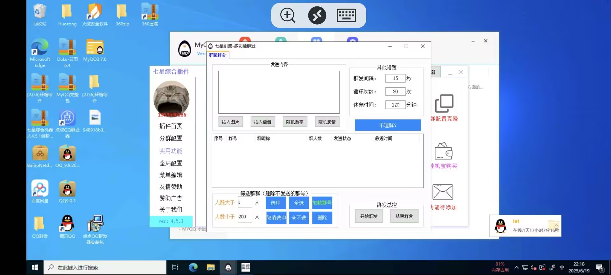Open 分群配置 in the sidebar menu
Screen dimensions: 611x275
coord(171,138)
